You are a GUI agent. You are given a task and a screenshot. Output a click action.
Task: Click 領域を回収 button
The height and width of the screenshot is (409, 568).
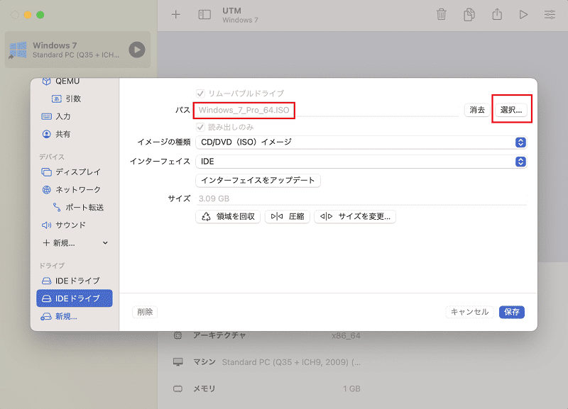[228, 217]
